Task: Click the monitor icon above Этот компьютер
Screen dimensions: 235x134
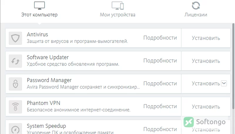Action: click(39, 6)
